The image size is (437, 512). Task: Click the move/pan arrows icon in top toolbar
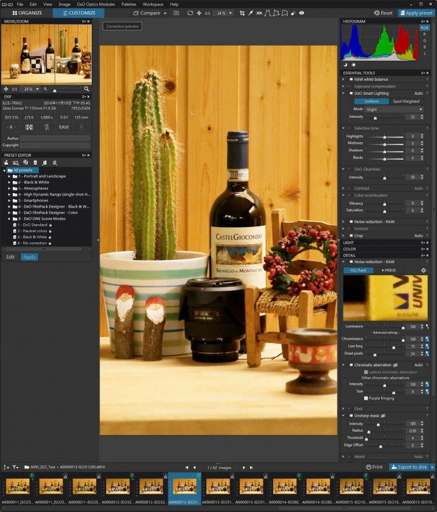(198, 13)
